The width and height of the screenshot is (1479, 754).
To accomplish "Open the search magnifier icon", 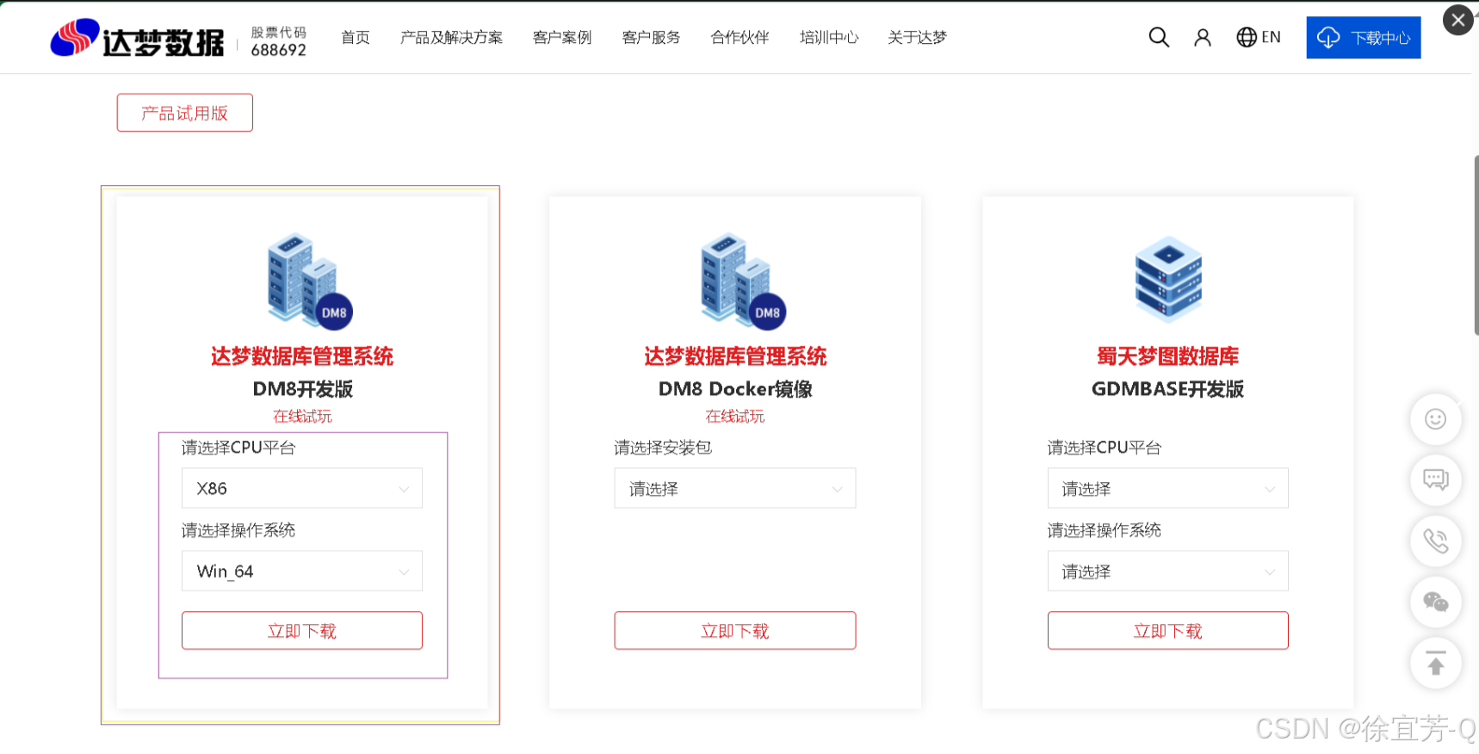I will point(1159,37).
